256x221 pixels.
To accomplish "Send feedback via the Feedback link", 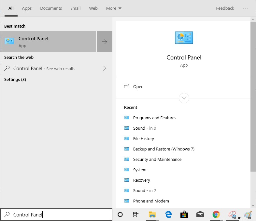I will (225, 8).
